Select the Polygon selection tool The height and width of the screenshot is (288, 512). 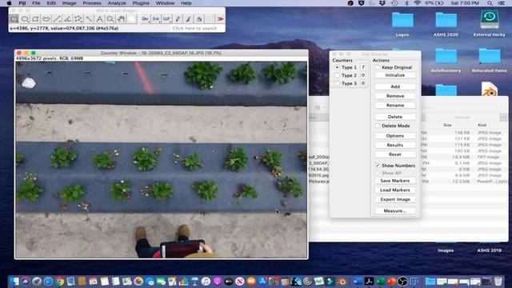click(35, 19)
